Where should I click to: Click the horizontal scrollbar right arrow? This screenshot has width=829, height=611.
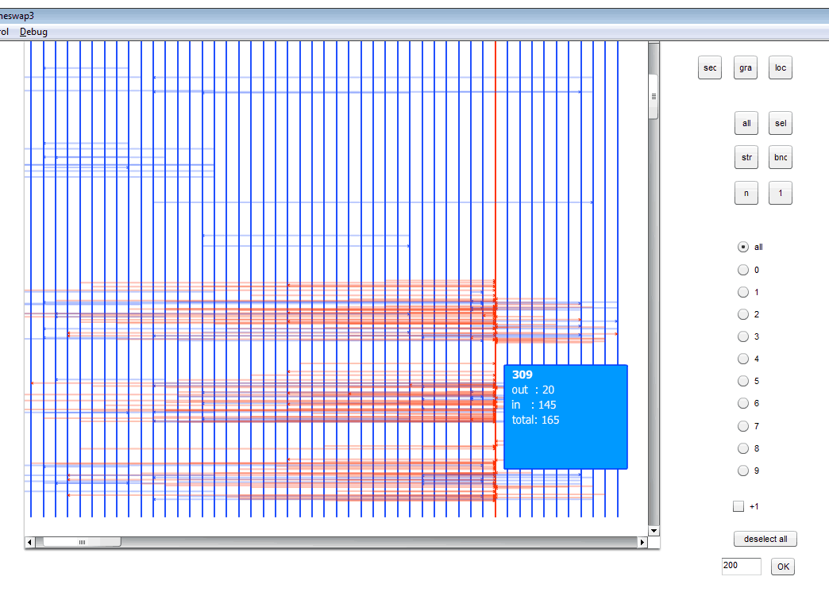[x=642, y=542]
